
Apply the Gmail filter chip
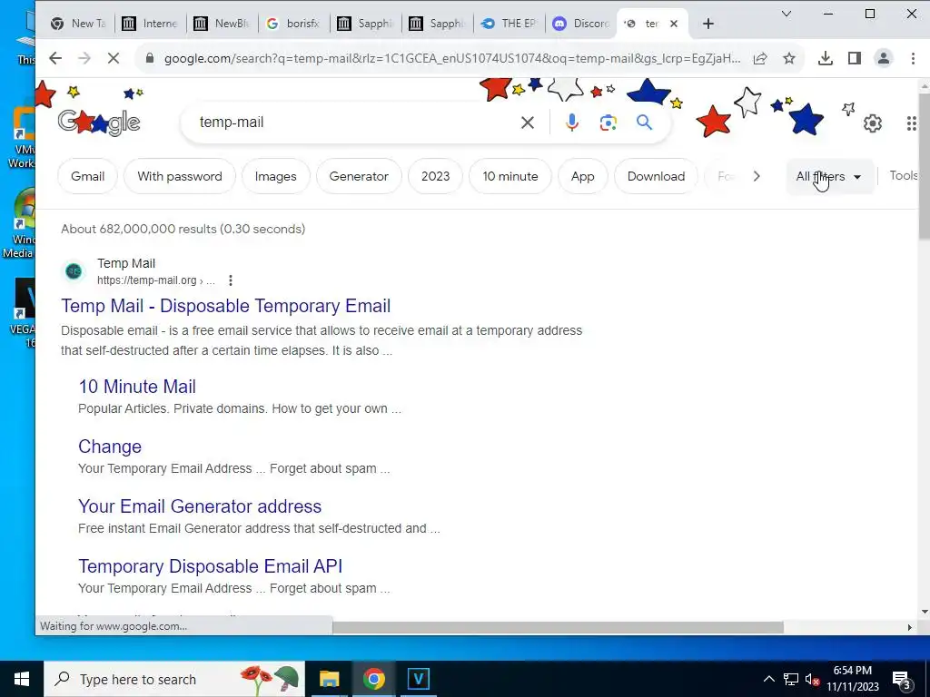pos(88,177)
